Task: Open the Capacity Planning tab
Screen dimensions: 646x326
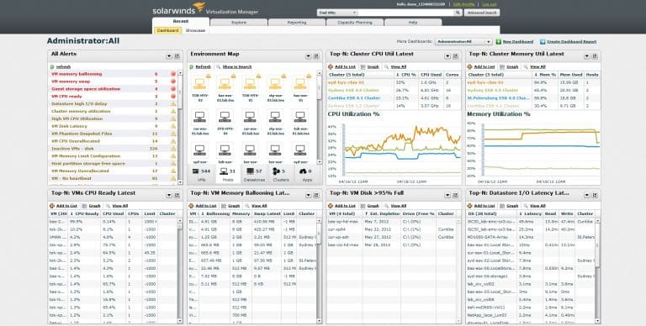Action: tap(355, 22)
